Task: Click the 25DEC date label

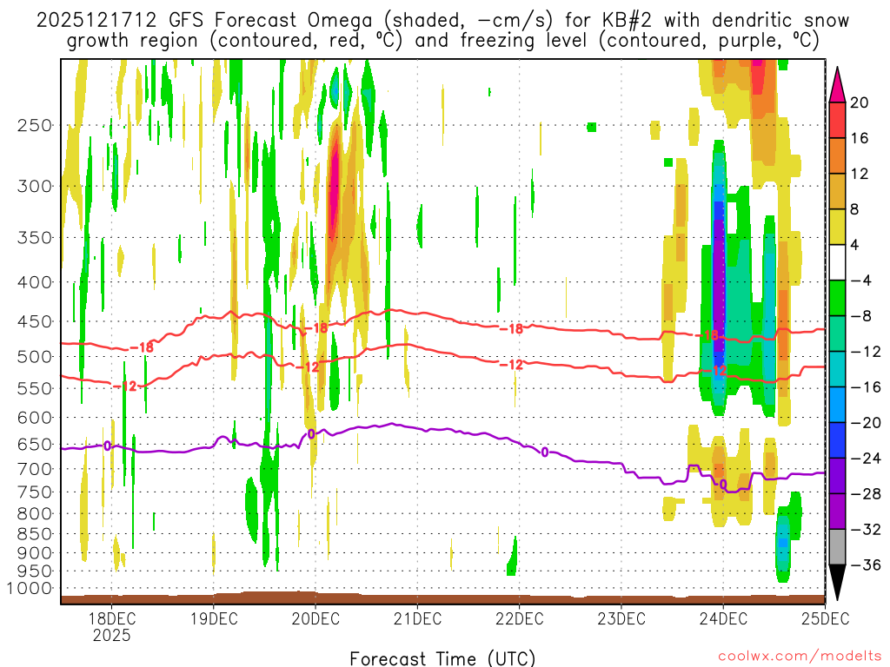Action: pos(826,617)
